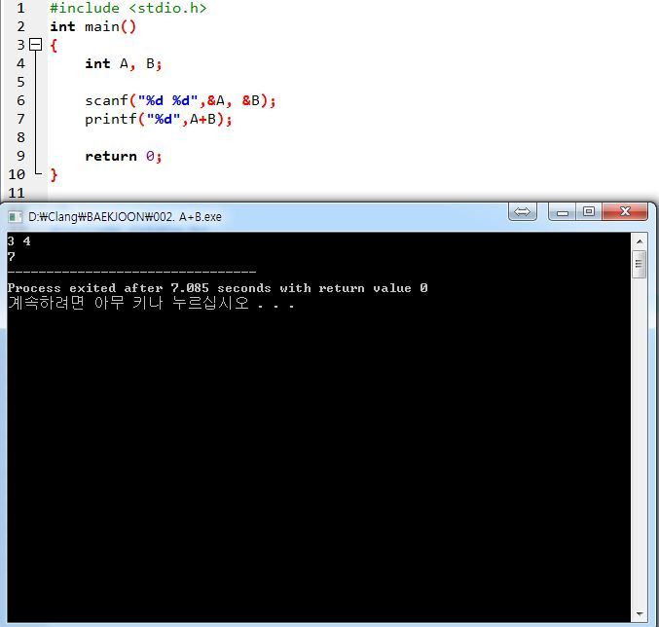Click the 'Process exited after 7.085 seconds' line
The image size is (659, 627).
click(217, 288)
